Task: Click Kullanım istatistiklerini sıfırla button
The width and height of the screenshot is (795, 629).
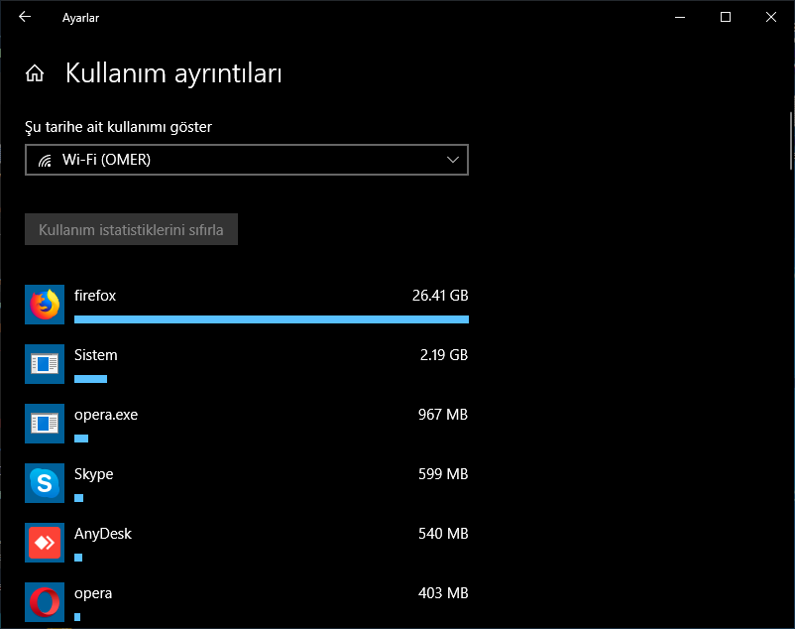Action: pyautogui.click(x=131, y=229)
